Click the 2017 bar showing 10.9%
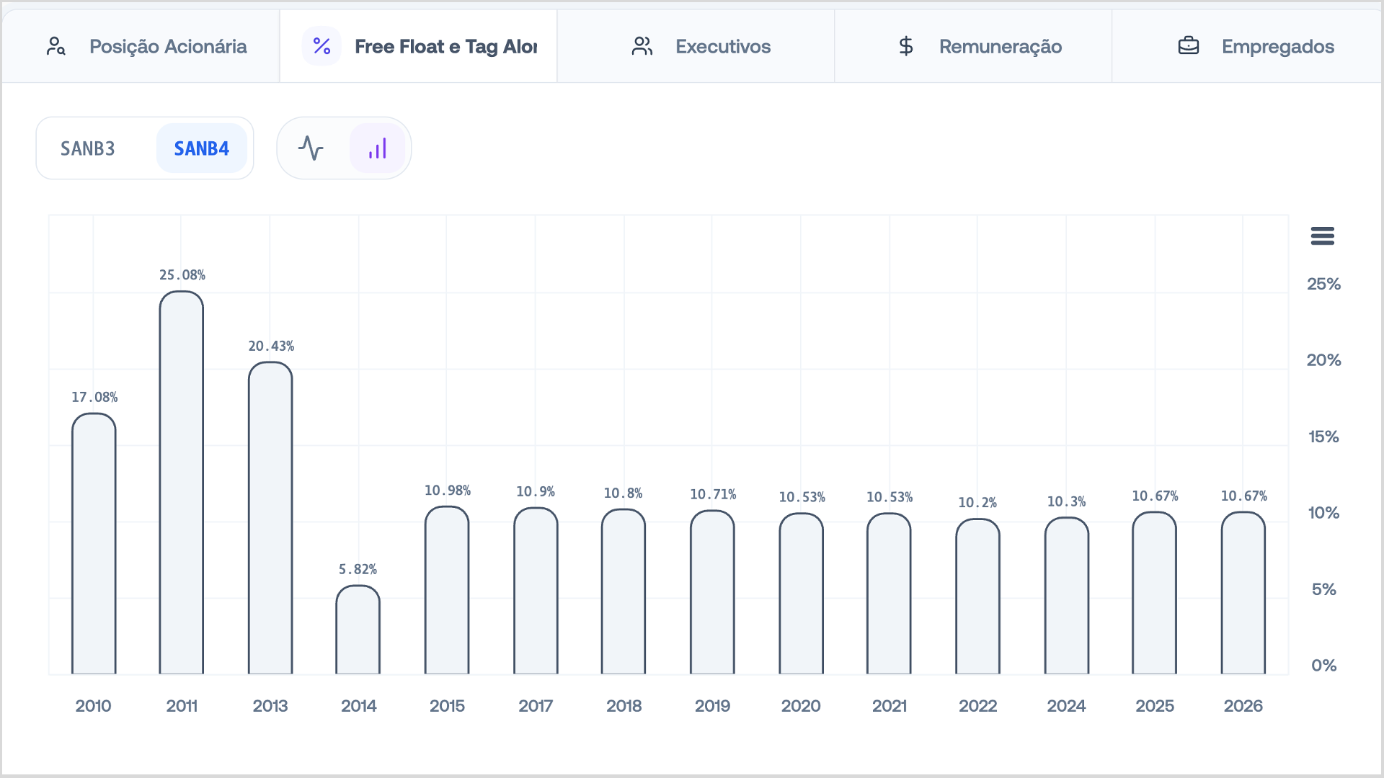Image resolution: width=1384 pixels, height=778 pixels. (x=536, y=591)
